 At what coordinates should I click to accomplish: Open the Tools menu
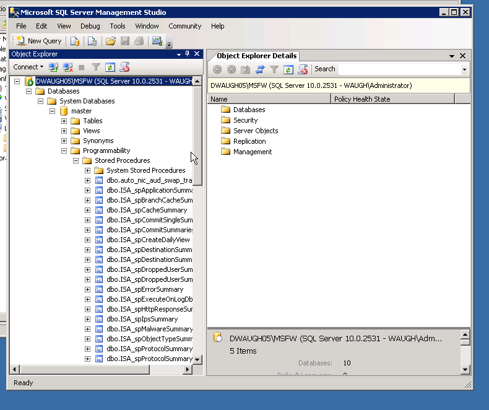coord(118,26)
